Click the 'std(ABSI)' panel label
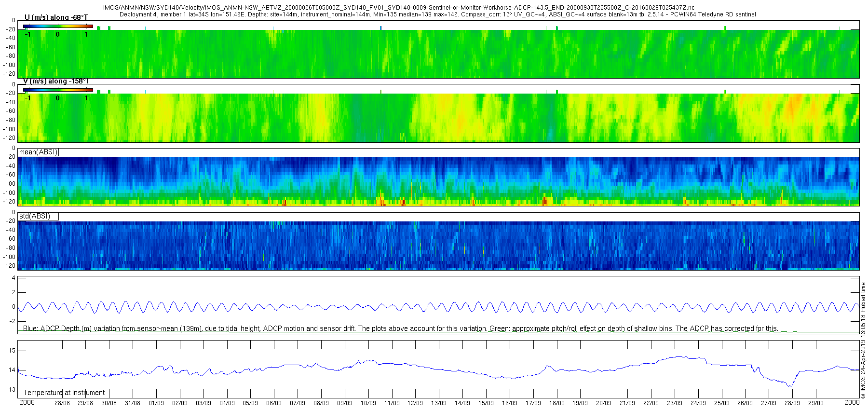The image size is (868, 410). (x=34, y=216)
